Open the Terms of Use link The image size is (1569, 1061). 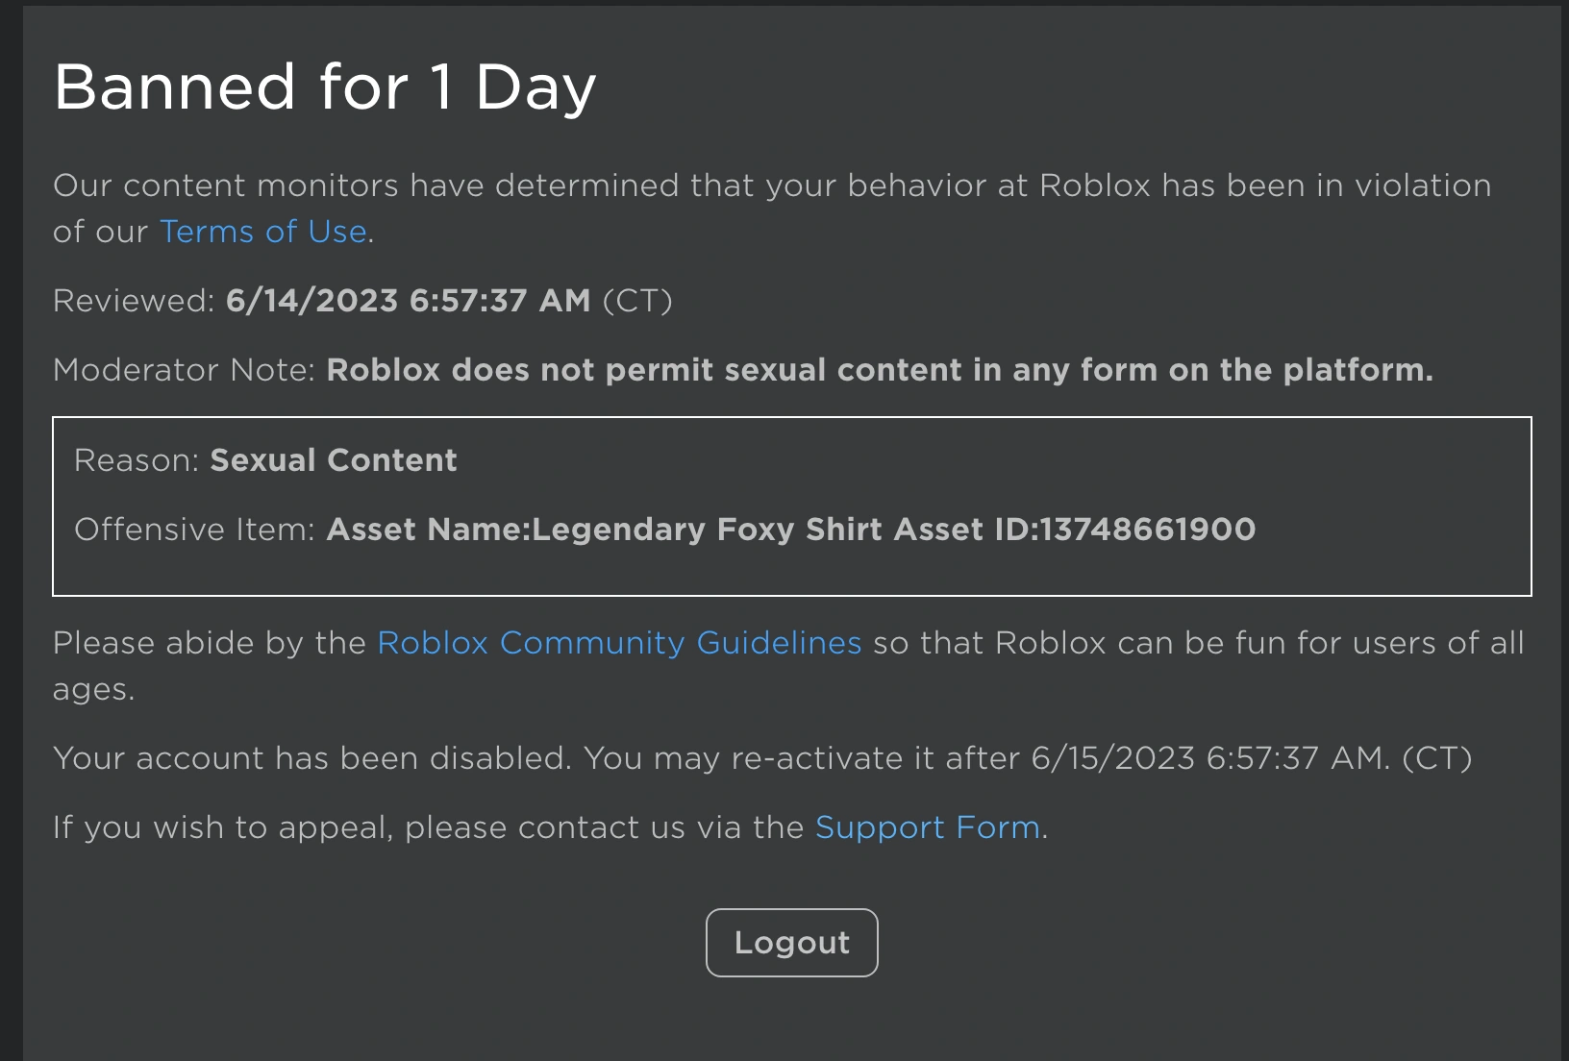pos(262,232)
